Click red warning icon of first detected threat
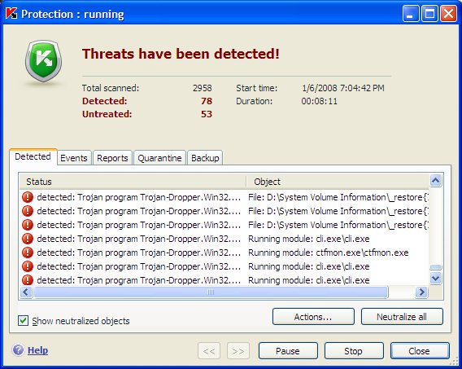 coord(28,197)
